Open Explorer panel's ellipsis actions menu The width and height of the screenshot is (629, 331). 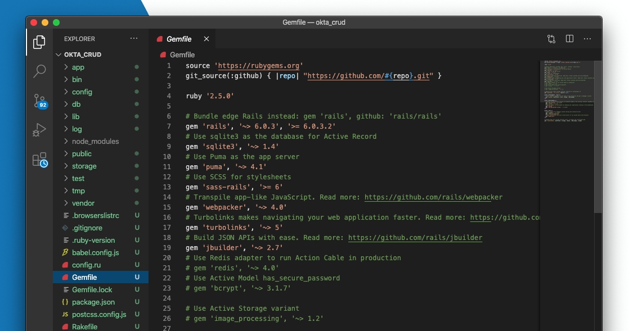click(x=133, y=39)
